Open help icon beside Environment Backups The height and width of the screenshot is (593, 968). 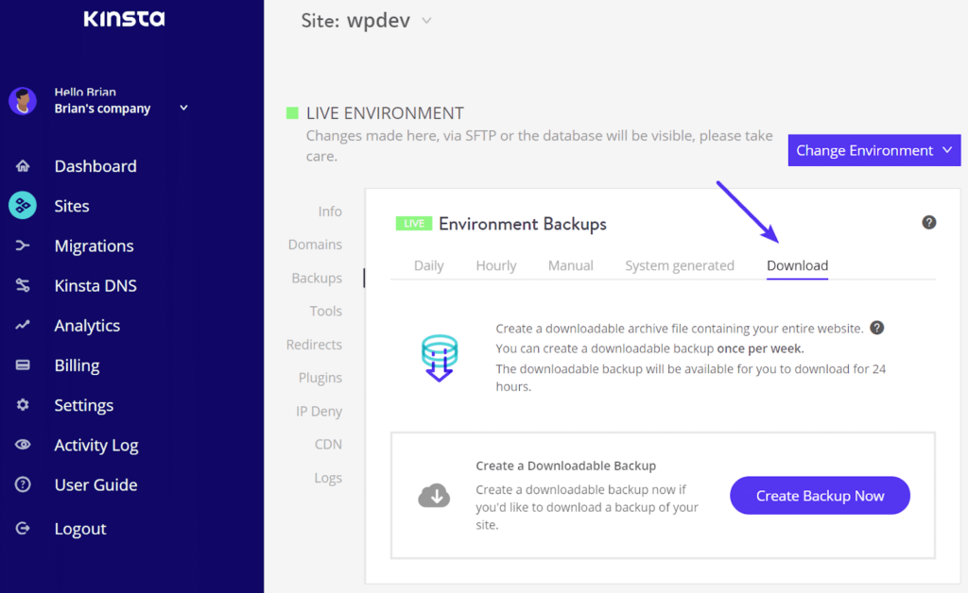928,223
